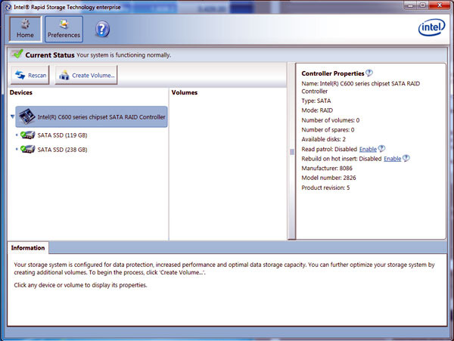Viewport: 454px width, 341px height.
Task: Minimize the Rapid Storage Technology window
Action: pos(411,5)
